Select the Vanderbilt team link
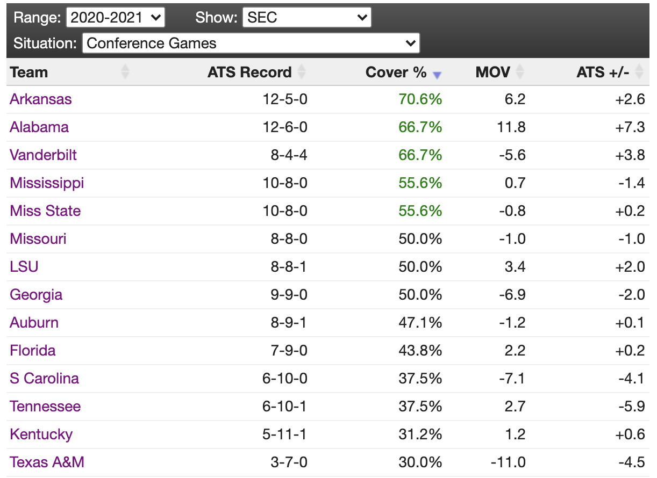Viewport: 657px width, 478px height. pos(44,155)
